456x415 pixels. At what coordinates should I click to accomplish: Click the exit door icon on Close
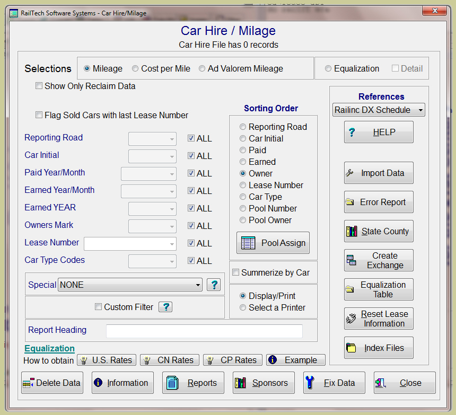coord(380,383)
